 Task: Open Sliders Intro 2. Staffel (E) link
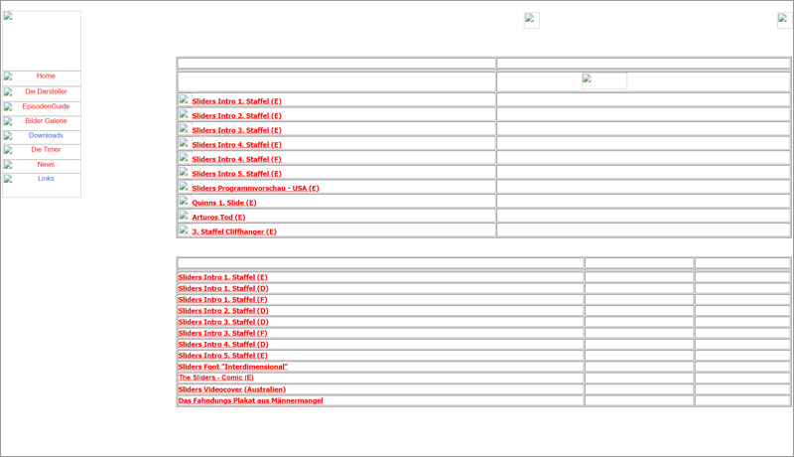[236, 115]
